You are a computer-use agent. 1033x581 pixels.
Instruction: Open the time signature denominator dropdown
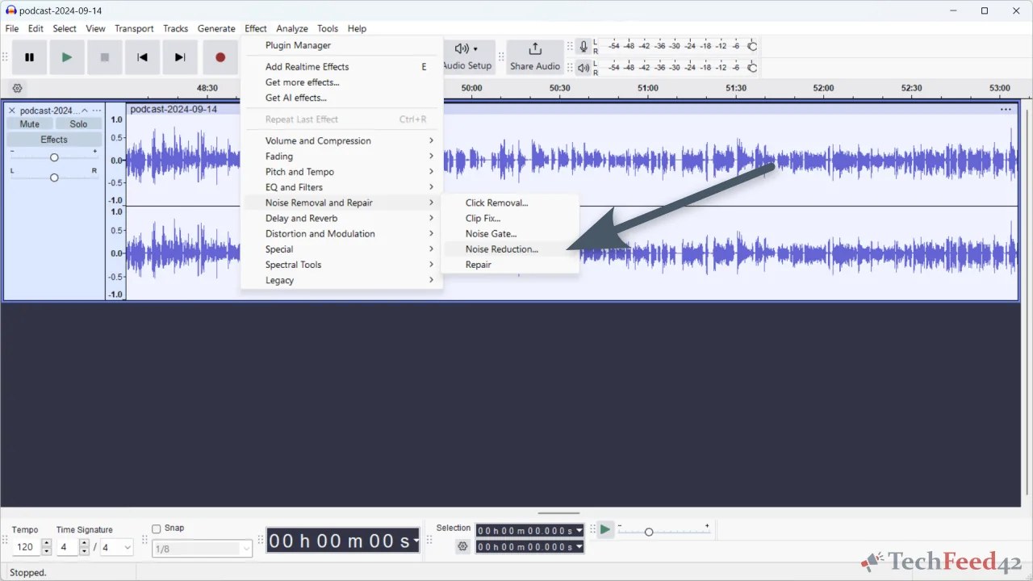click(116, 547)
